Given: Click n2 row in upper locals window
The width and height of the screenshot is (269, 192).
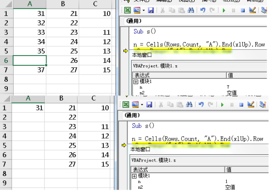Looking at the screenshot, I should tap(200, 93).
